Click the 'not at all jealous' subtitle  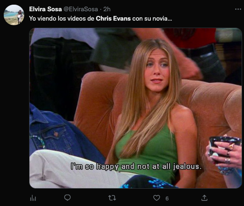click(169, 167)
